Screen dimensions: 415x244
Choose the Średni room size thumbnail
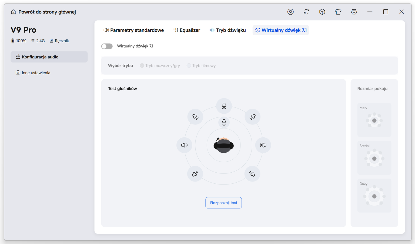tap(374, 158)
